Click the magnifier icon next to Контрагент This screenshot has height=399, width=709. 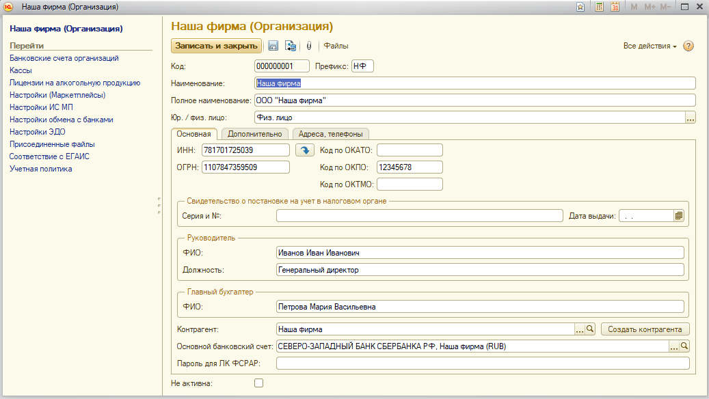[x=591, y=329]
